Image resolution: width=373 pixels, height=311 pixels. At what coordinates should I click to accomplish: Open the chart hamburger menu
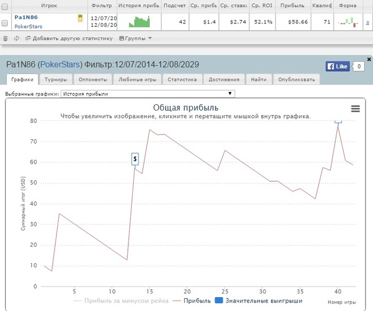tap(355, 109)
